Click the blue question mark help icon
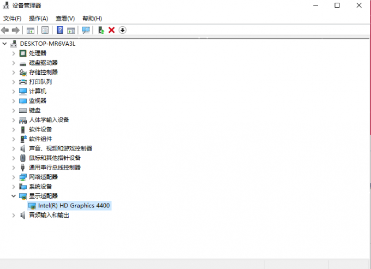Screen dimensions: 371x269 coord(59,30)
